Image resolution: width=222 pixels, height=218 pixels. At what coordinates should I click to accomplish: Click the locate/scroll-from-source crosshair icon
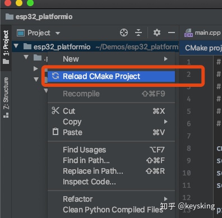coord(124,33)
